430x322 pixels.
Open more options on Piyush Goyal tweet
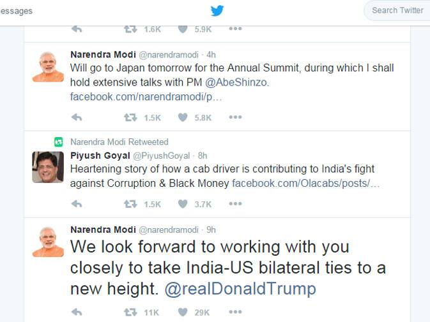coord(235,203)
